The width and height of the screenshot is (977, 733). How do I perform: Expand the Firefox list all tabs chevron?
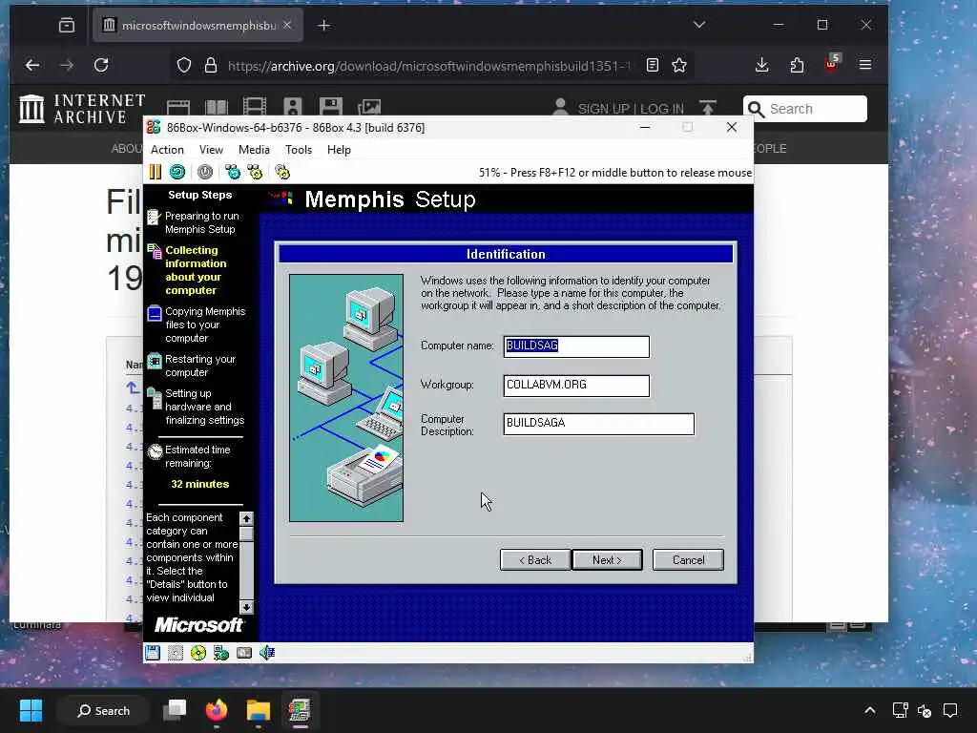pyautogui.click(x=699, y=25)
